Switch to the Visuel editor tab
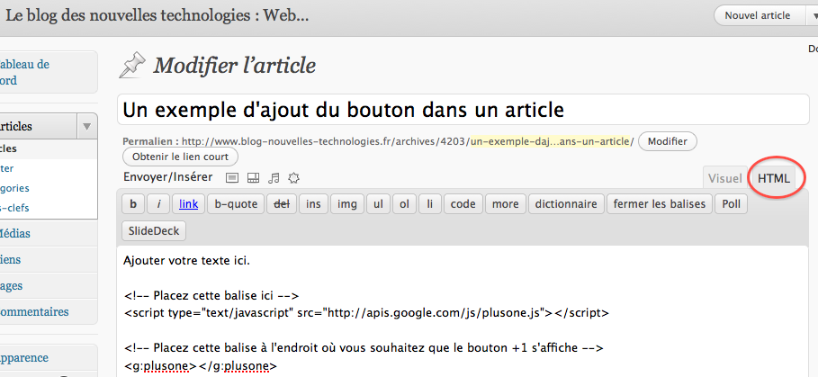 724,178
